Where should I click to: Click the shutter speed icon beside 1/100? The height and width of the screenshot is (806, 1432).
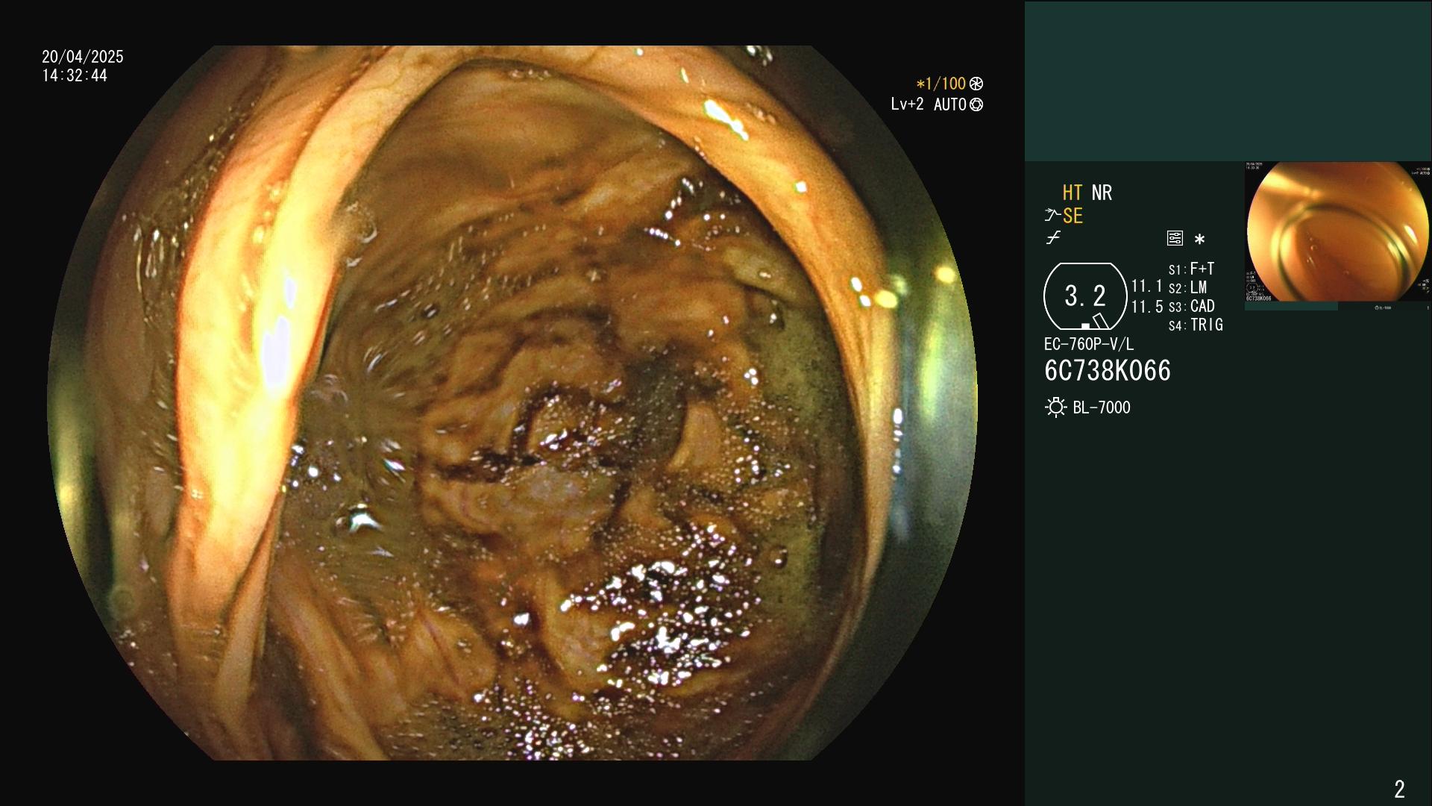click(976, 84)
